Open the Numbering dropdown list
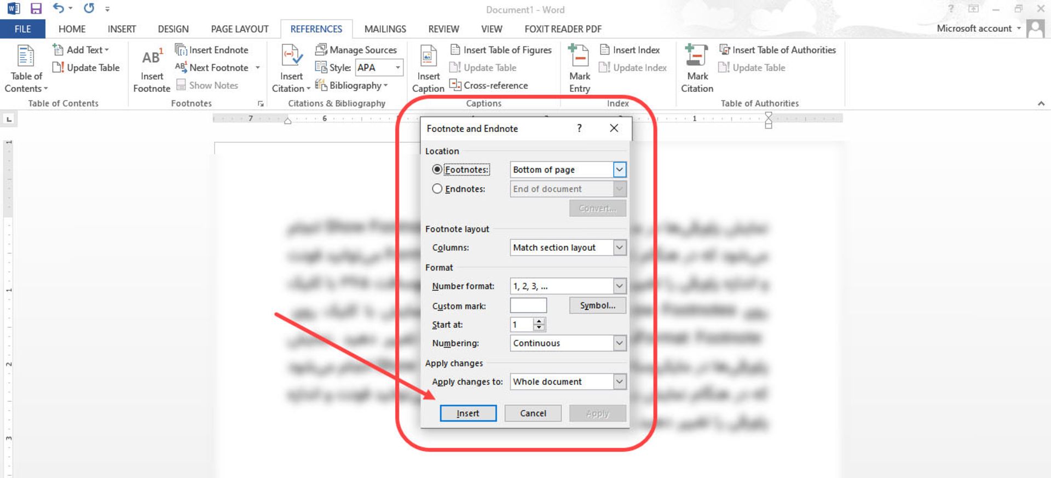 619,343
